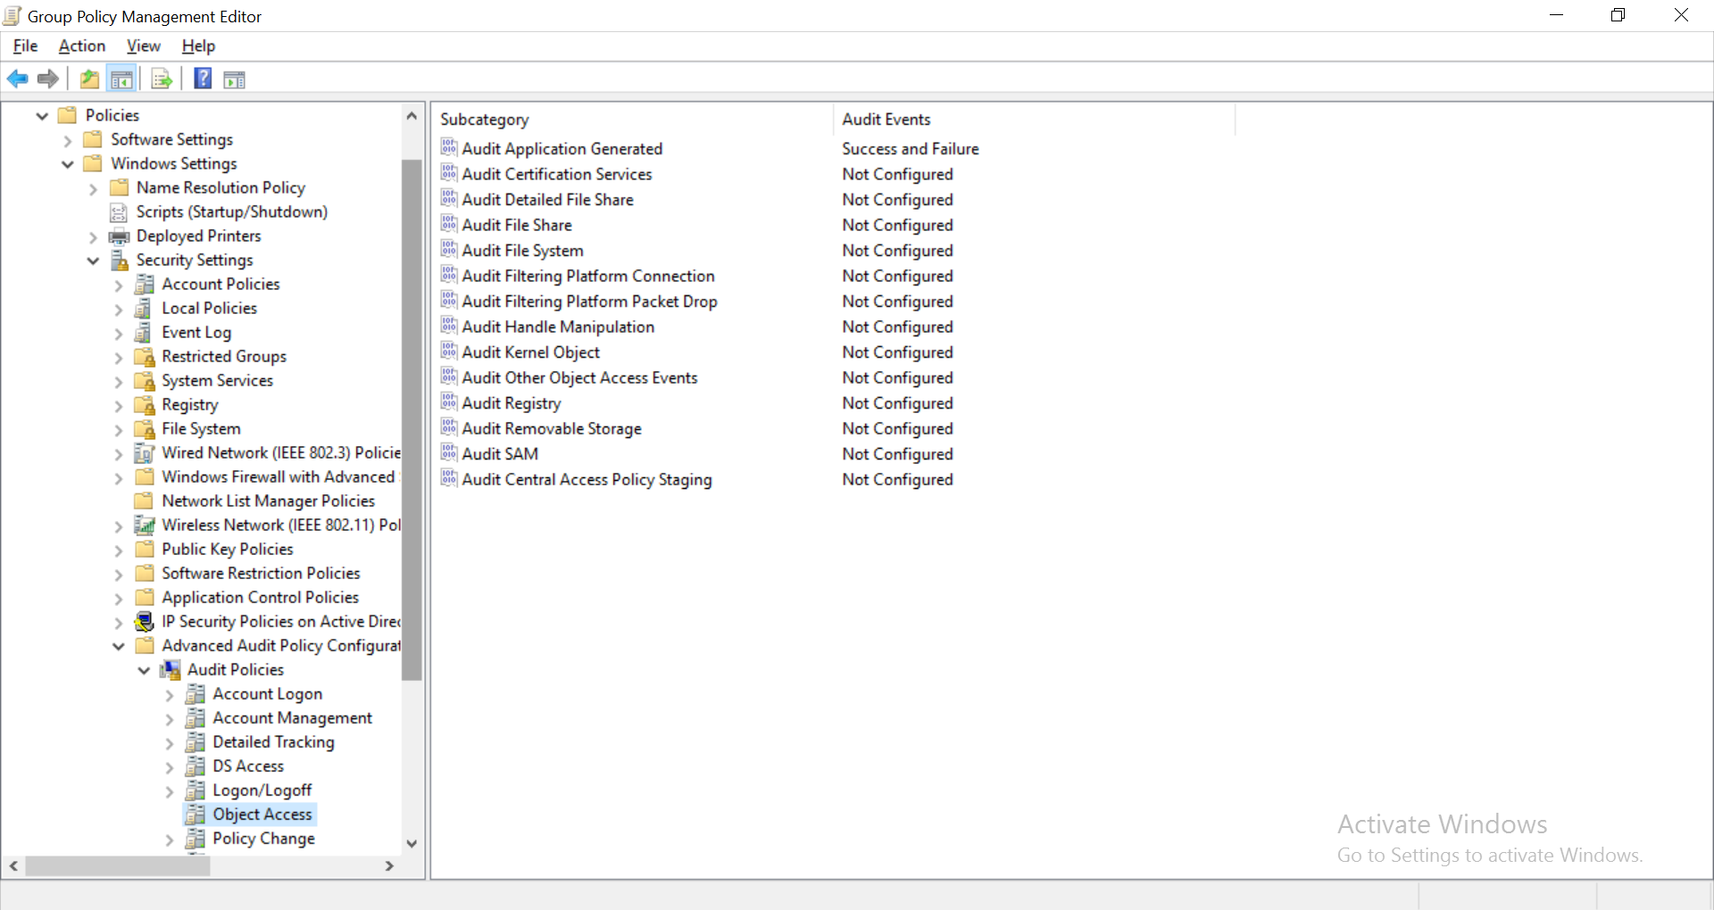Expand the Logon/Logoff audit category

point(170,790)
